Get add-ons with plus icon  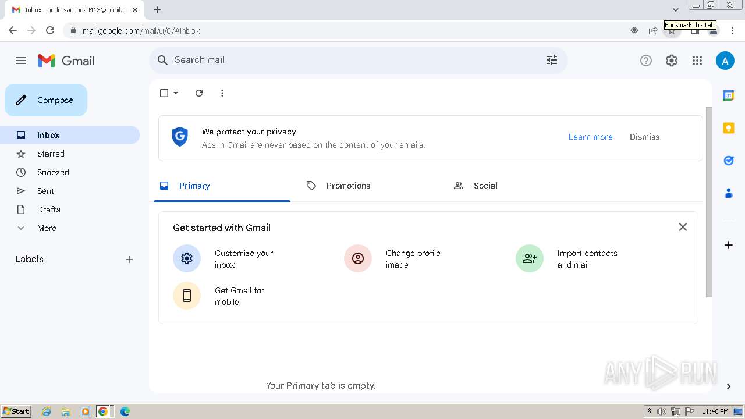pyautogui.click(x=728, y=245)
